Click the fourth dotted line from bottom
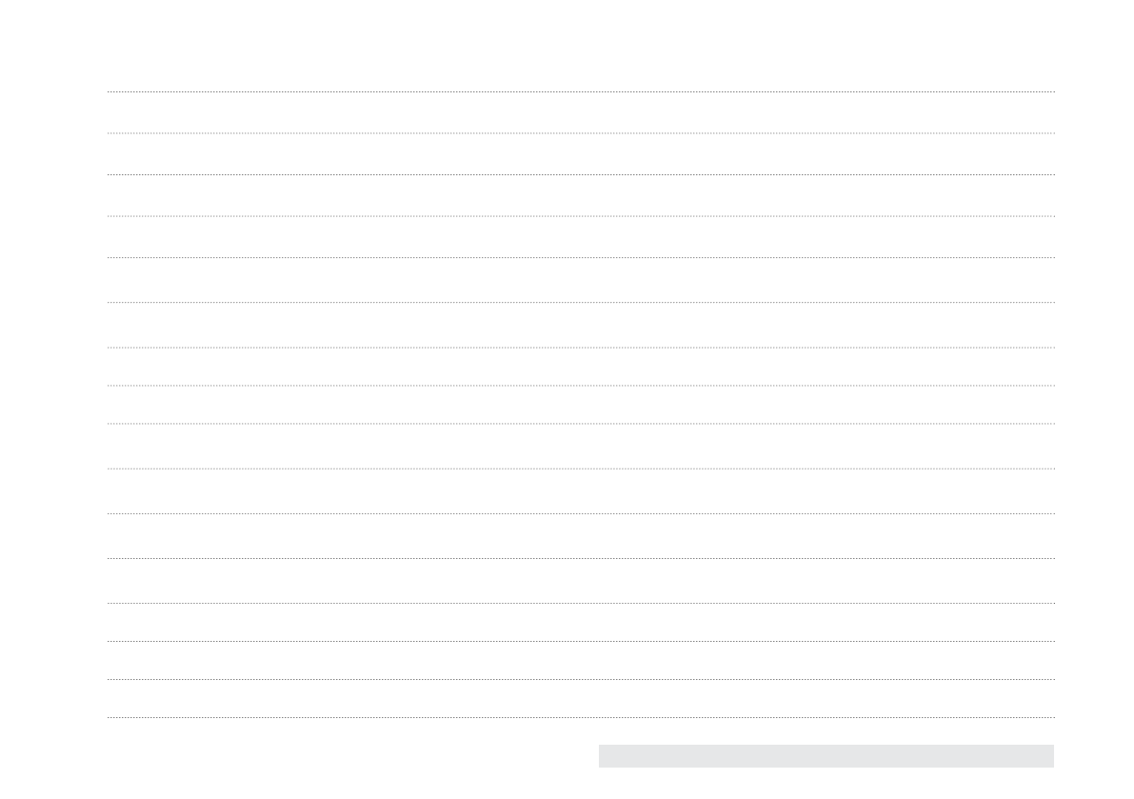Screen dimensions: 1134x799 581,603
